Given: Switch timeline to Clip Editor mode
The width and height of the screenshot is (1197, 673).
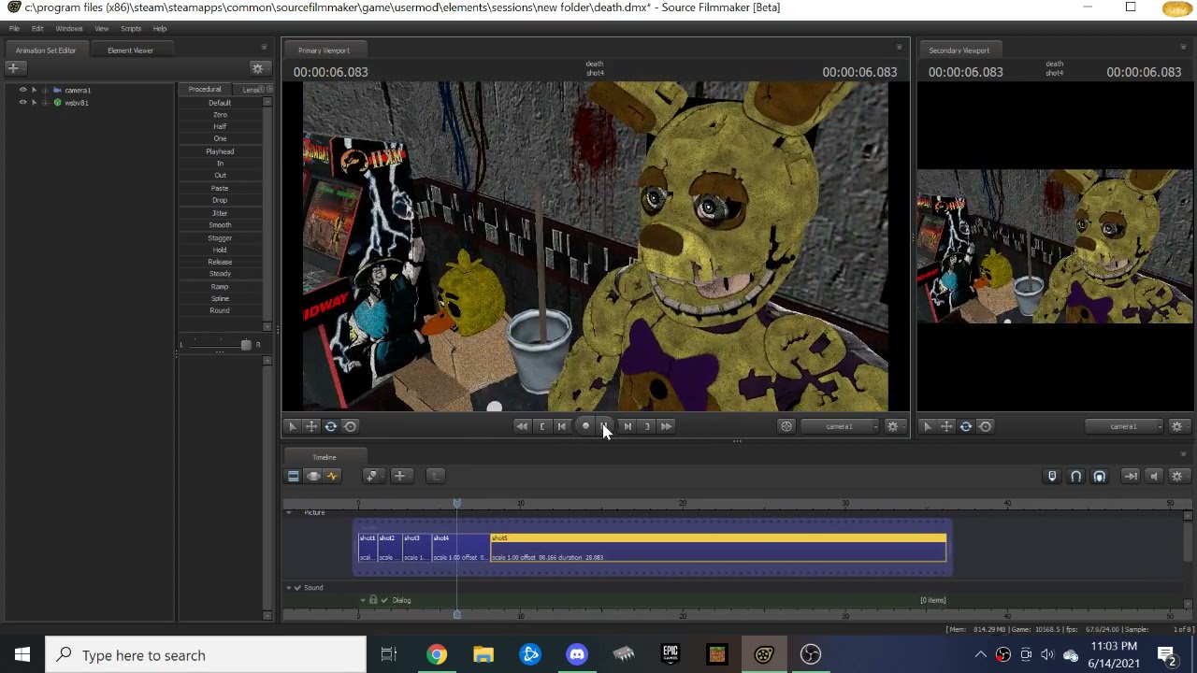Looking at the screenshot, I should pyautogui.click(x=293, y=476).
